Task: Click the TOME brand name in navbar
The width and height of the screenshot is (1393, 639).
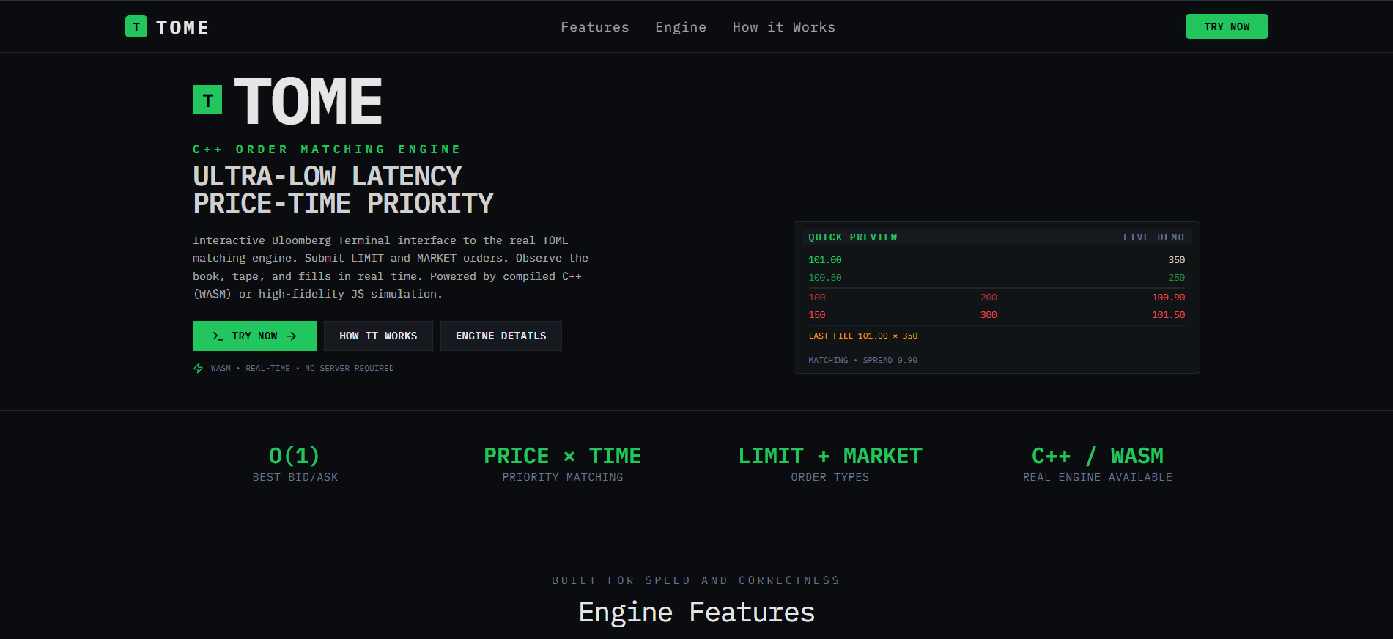Action: [x=182, y=27]
